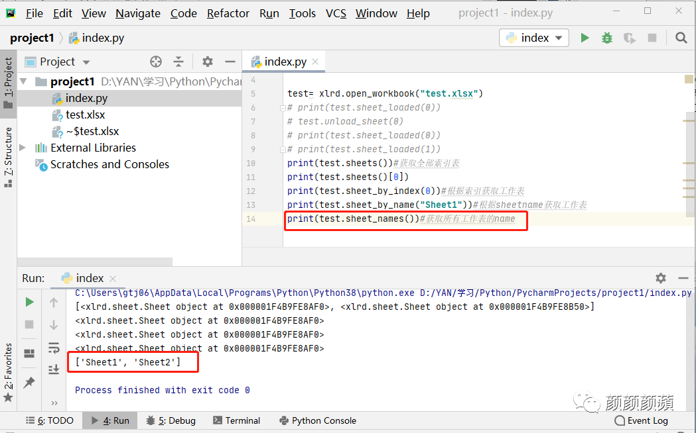Open the index run configuration dropdown
This screenshot has height=433, width=696.
point(534,38)
